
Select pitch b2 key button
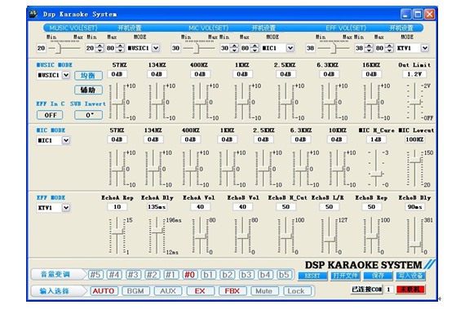(228, 275)
